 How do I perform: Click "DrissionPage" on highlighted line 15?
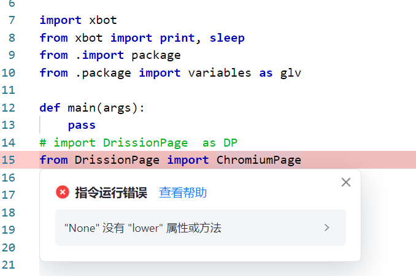click(x=117, y=160)
